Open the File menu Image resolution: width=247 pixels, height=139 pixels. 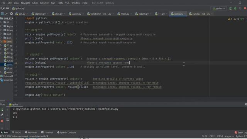point(3,3)
